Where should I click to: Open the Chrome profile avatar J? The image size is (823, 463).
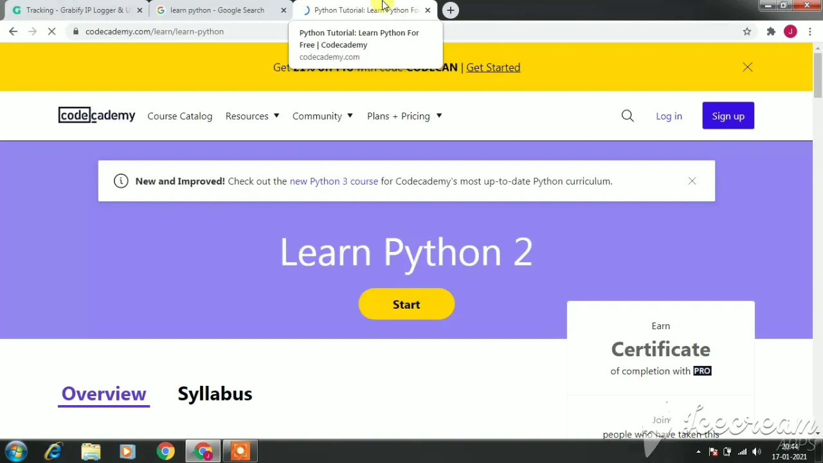tap(790, 32)
